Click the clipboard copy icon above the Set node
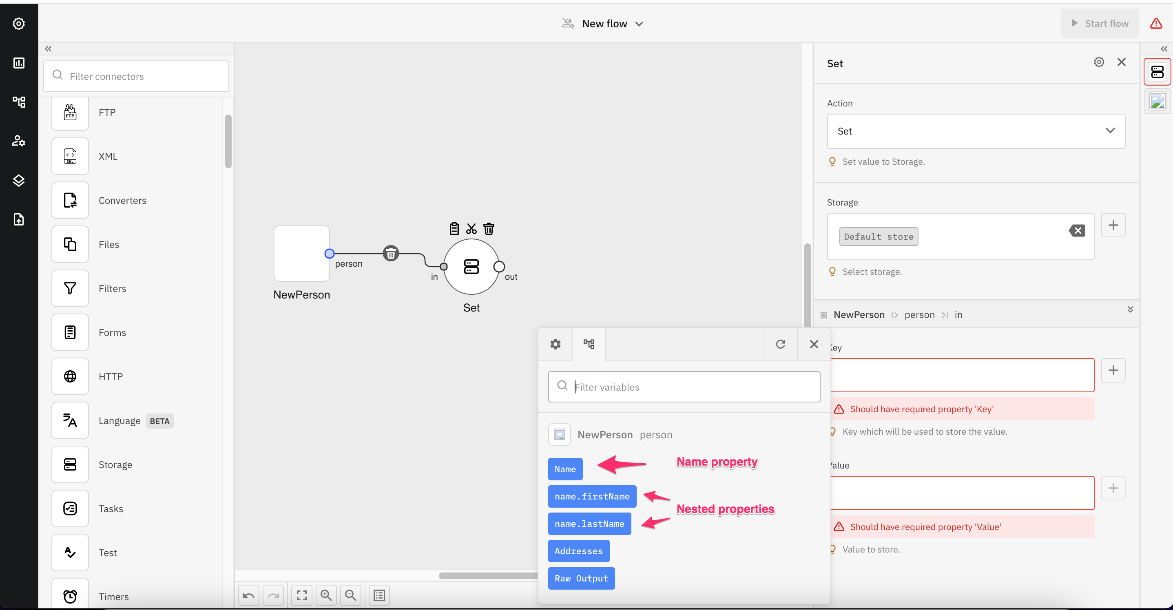This screenshot has width=1173, height=610. 454,228
